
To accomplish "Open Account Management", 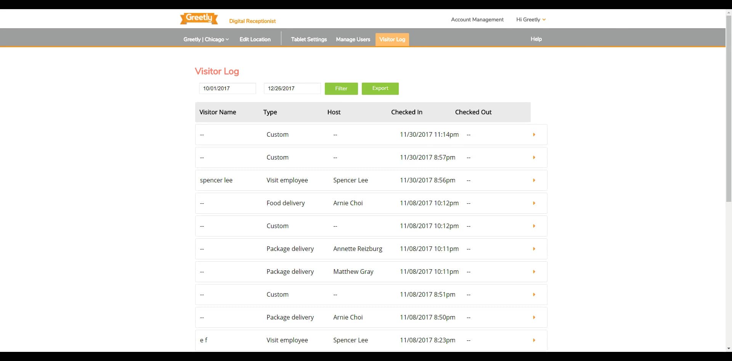I will coord(477,19).
